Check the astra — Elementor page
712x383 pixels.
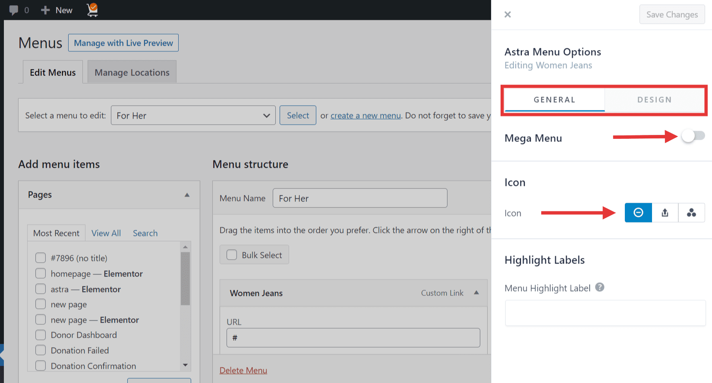41,289
